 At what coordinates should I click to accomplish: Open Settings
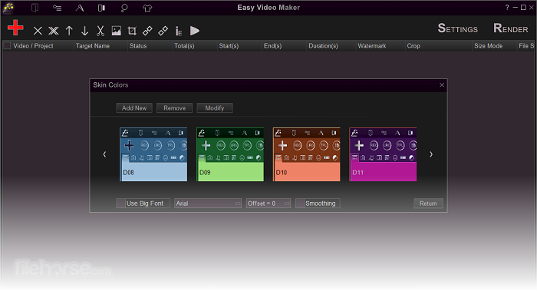pyautogui.click(x=457, y=28)
